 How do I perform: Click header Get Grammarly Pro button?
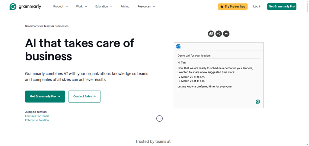pyautogui.click(x=282, y=7)
